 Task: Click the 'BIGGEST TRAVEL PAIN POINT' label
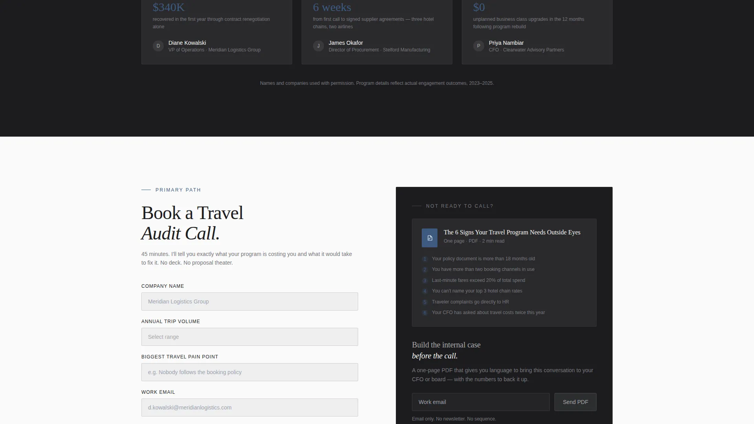pos(179,357)
